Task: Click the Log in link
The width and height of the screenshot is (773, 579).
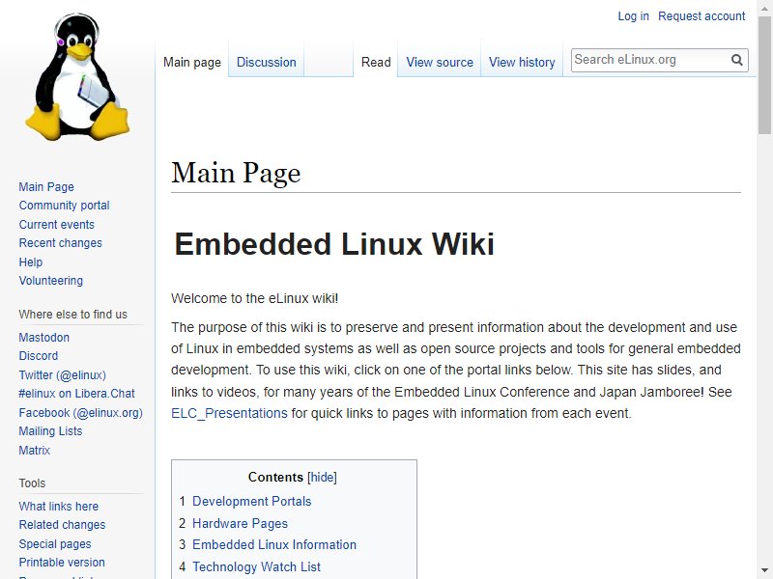Action: pos(633,16)
